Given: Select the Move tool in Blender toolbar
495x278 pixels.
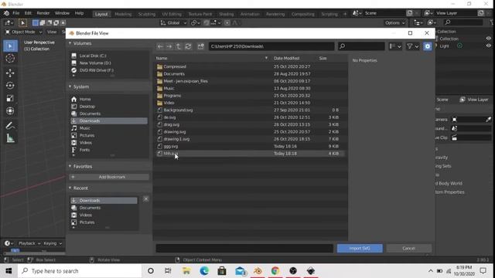Looking at the screenshot, I should [10, 73].
